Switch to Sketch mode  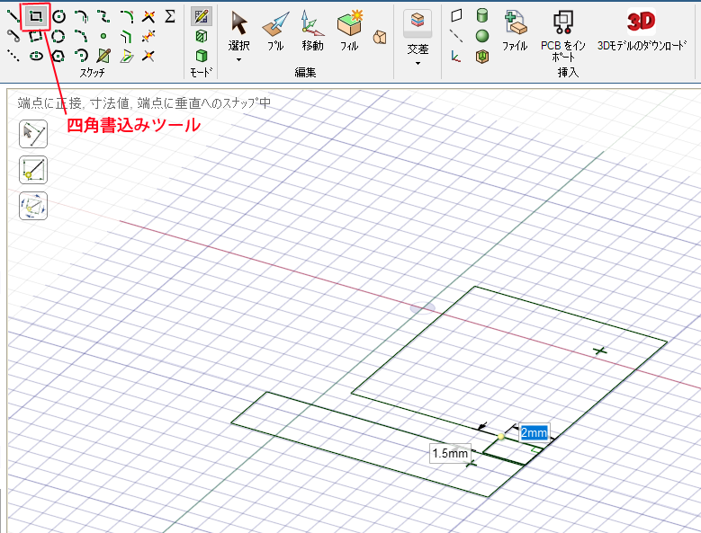[x=202, y=16]
